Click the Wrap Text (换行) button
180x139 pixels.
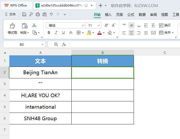165,25
